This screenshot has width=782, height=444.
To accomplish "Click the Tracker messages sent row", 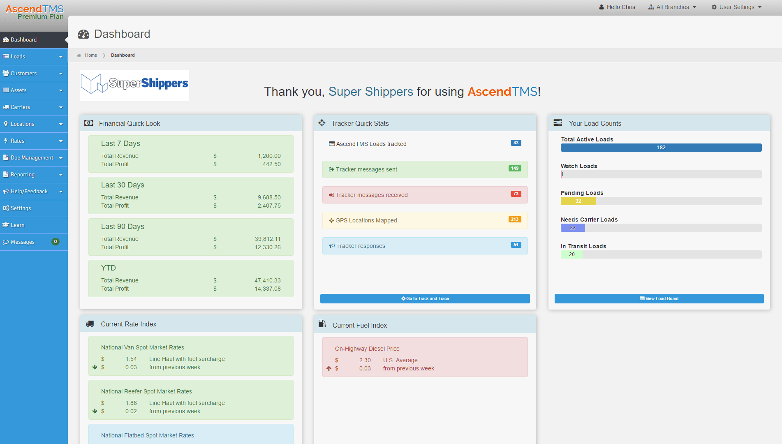I will click(425, 169).
